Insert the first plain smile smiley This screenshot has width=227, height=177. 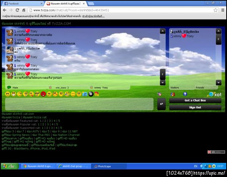pos(8,94)
